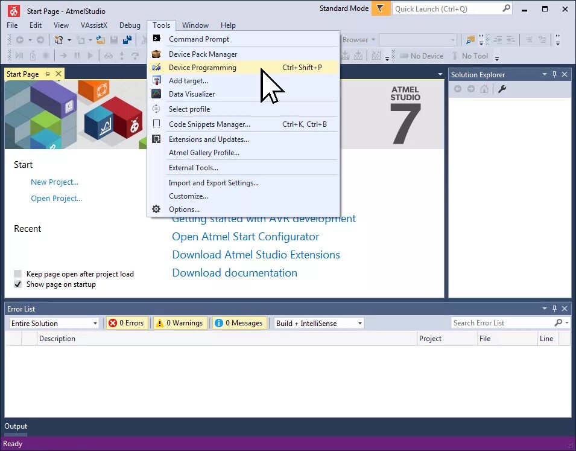The height and width of the screenshot is (451, 576).
Task: Click the Save All toolbar icon
Action: [127, 40]
